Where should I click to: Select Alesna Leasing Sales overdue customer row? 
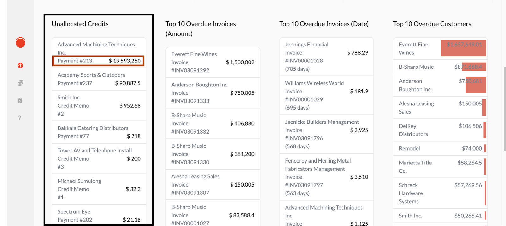tap(440, 108)
